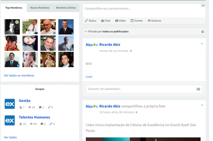The image size is (213, 141).
Task: Open options chevron on shared photo post
Action: point(202,105)
